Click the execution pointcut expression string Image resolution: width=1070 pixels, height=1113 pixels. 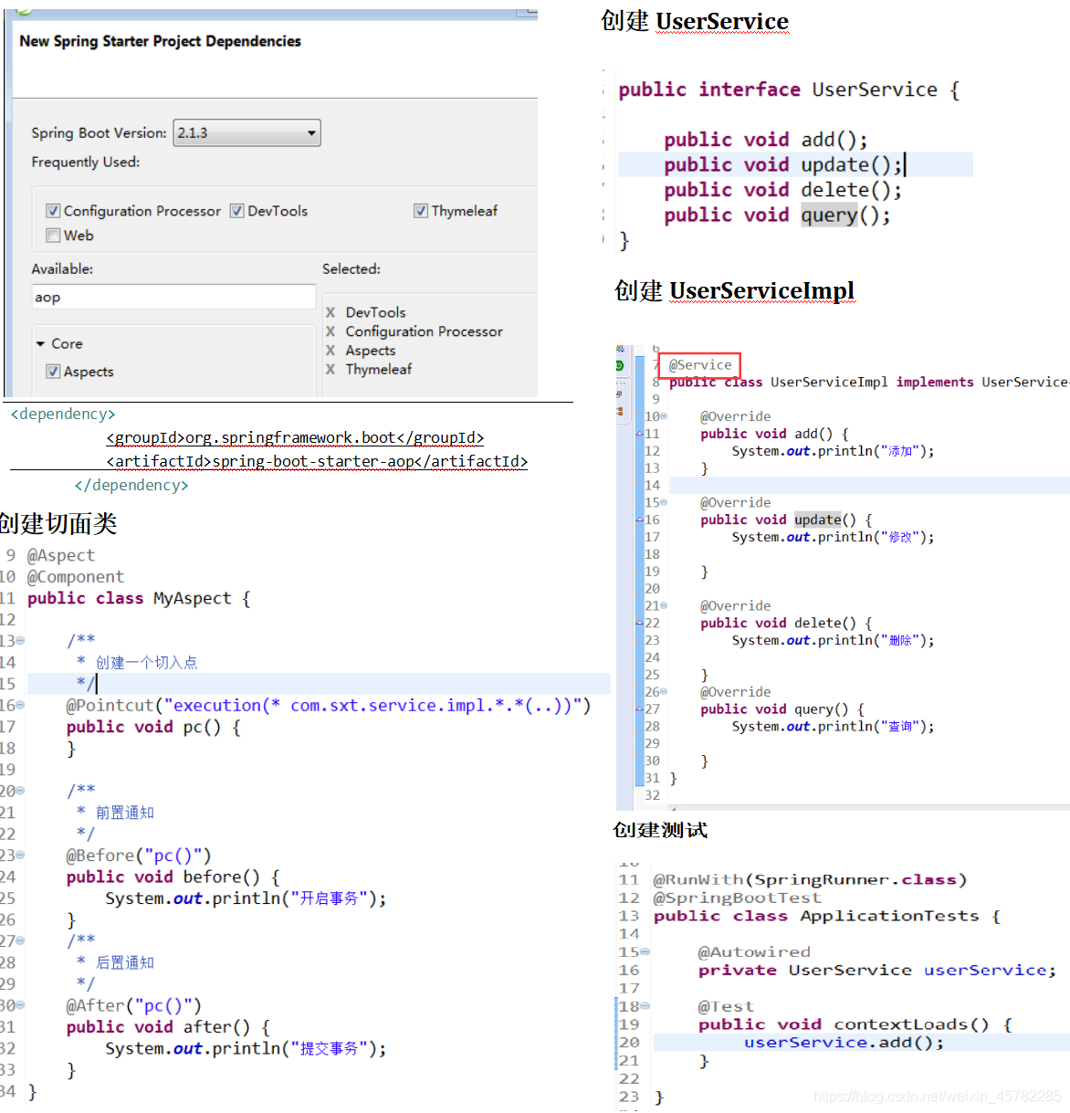[x=372, y=705]
